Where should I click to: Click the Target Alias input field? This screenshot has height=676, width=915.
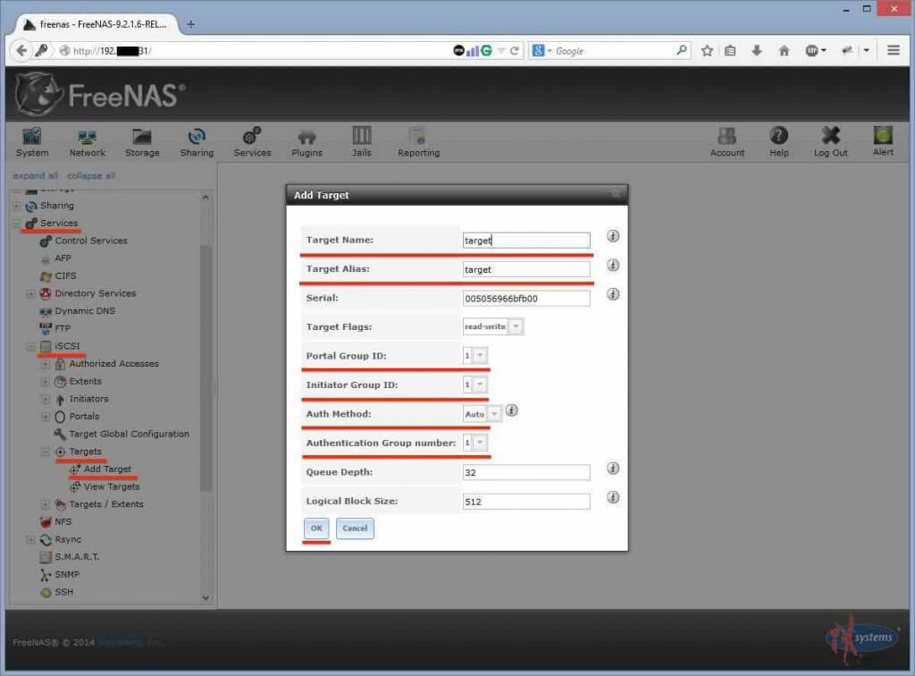526,269
